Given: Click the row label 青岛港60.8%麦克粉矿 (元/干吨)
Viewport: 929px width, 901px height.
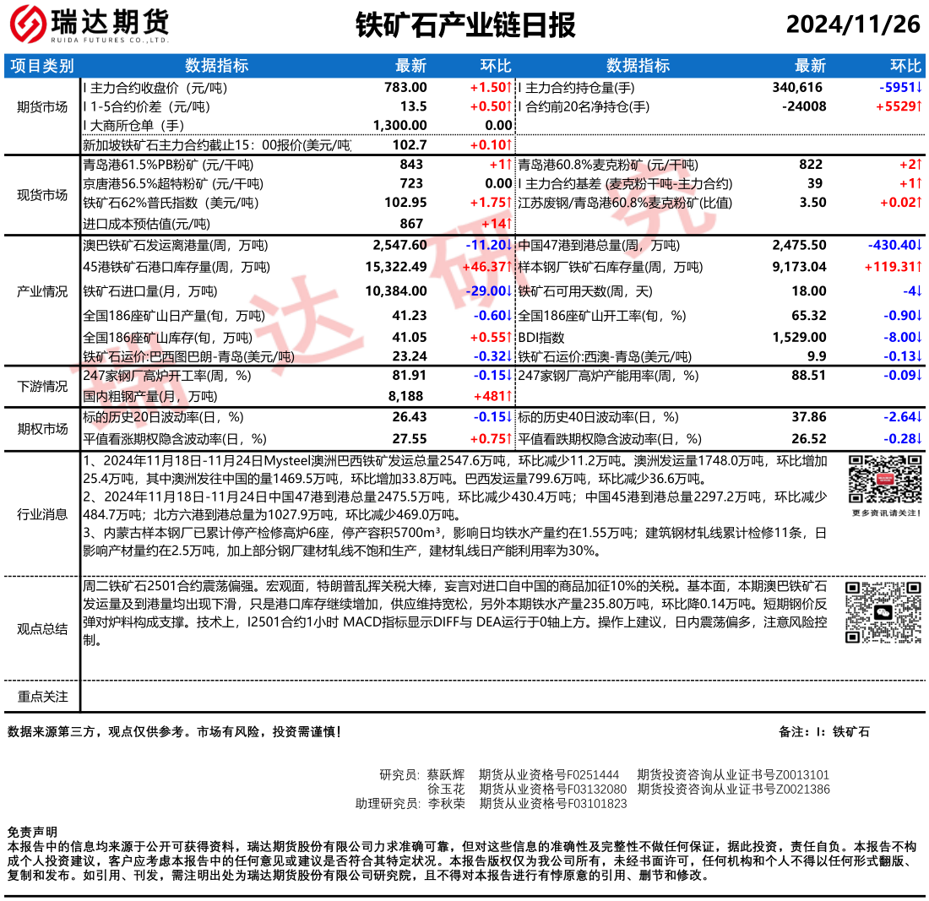Looking at the screenshot, I should (608, 166).
